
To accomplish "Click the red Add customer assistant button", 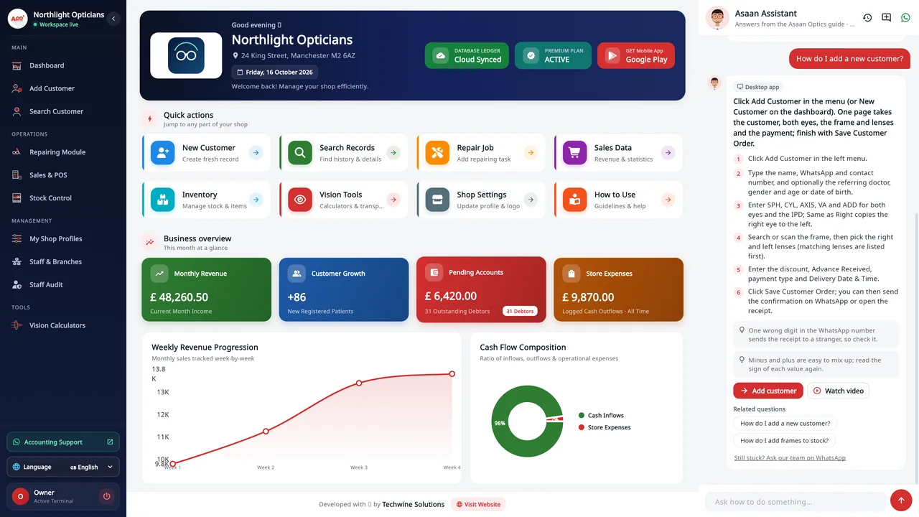I will pos(768,391).
